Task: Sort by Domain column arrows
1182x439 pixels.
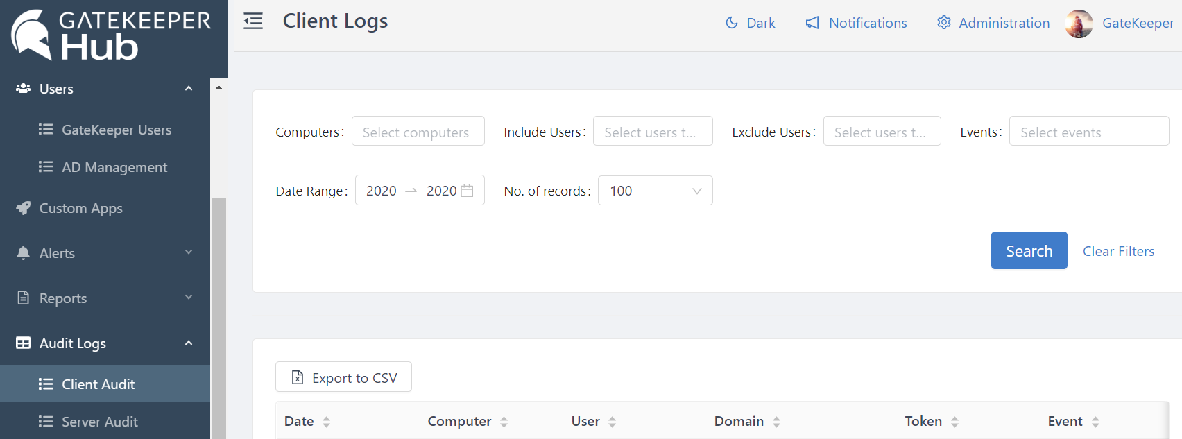Action: 776,422
